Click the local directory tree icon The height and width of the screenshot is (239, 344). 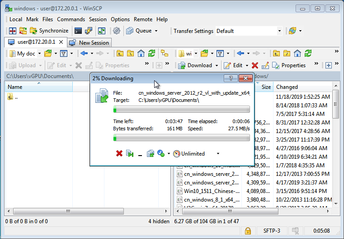pyautogui.click(x=165, y=53)
